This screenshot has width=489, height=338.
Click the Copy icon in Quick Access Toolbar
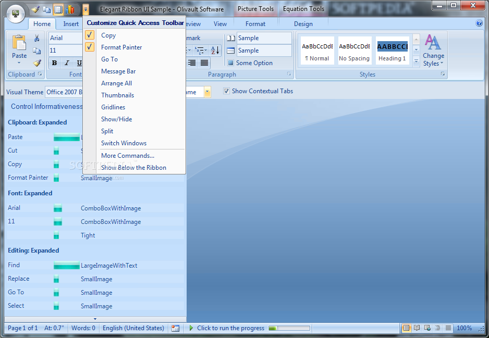(x=47, y=10)
